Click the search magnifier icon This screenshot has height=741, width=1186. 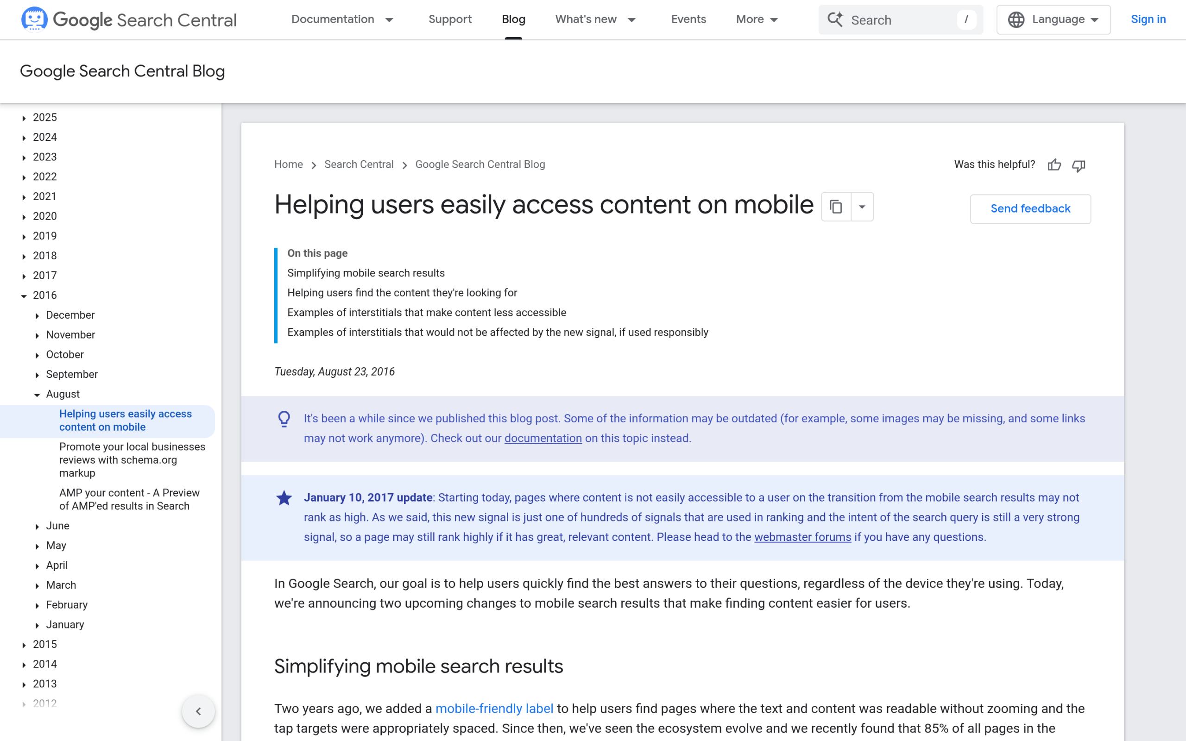coord(835,19)
